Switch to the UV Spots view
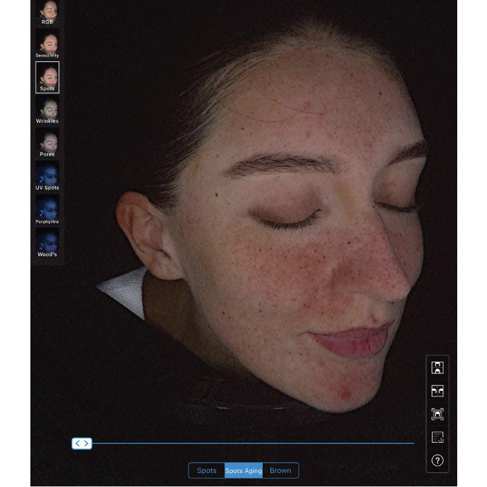Image resolution: width=487 pixels, height=487 pixels. click(x=47, y=176)
